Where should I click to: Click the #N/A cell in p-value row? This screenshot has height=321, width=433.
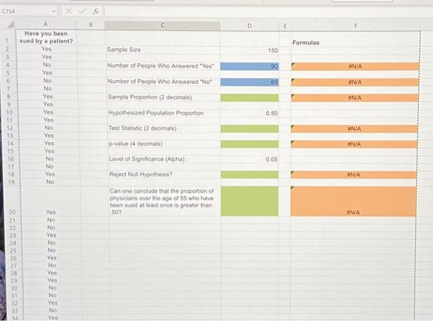tap(354, 144)
